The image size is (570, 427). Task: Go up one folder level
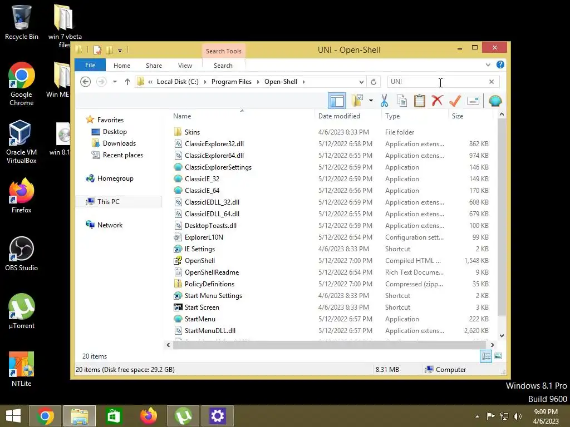click(x=127, y=82)
